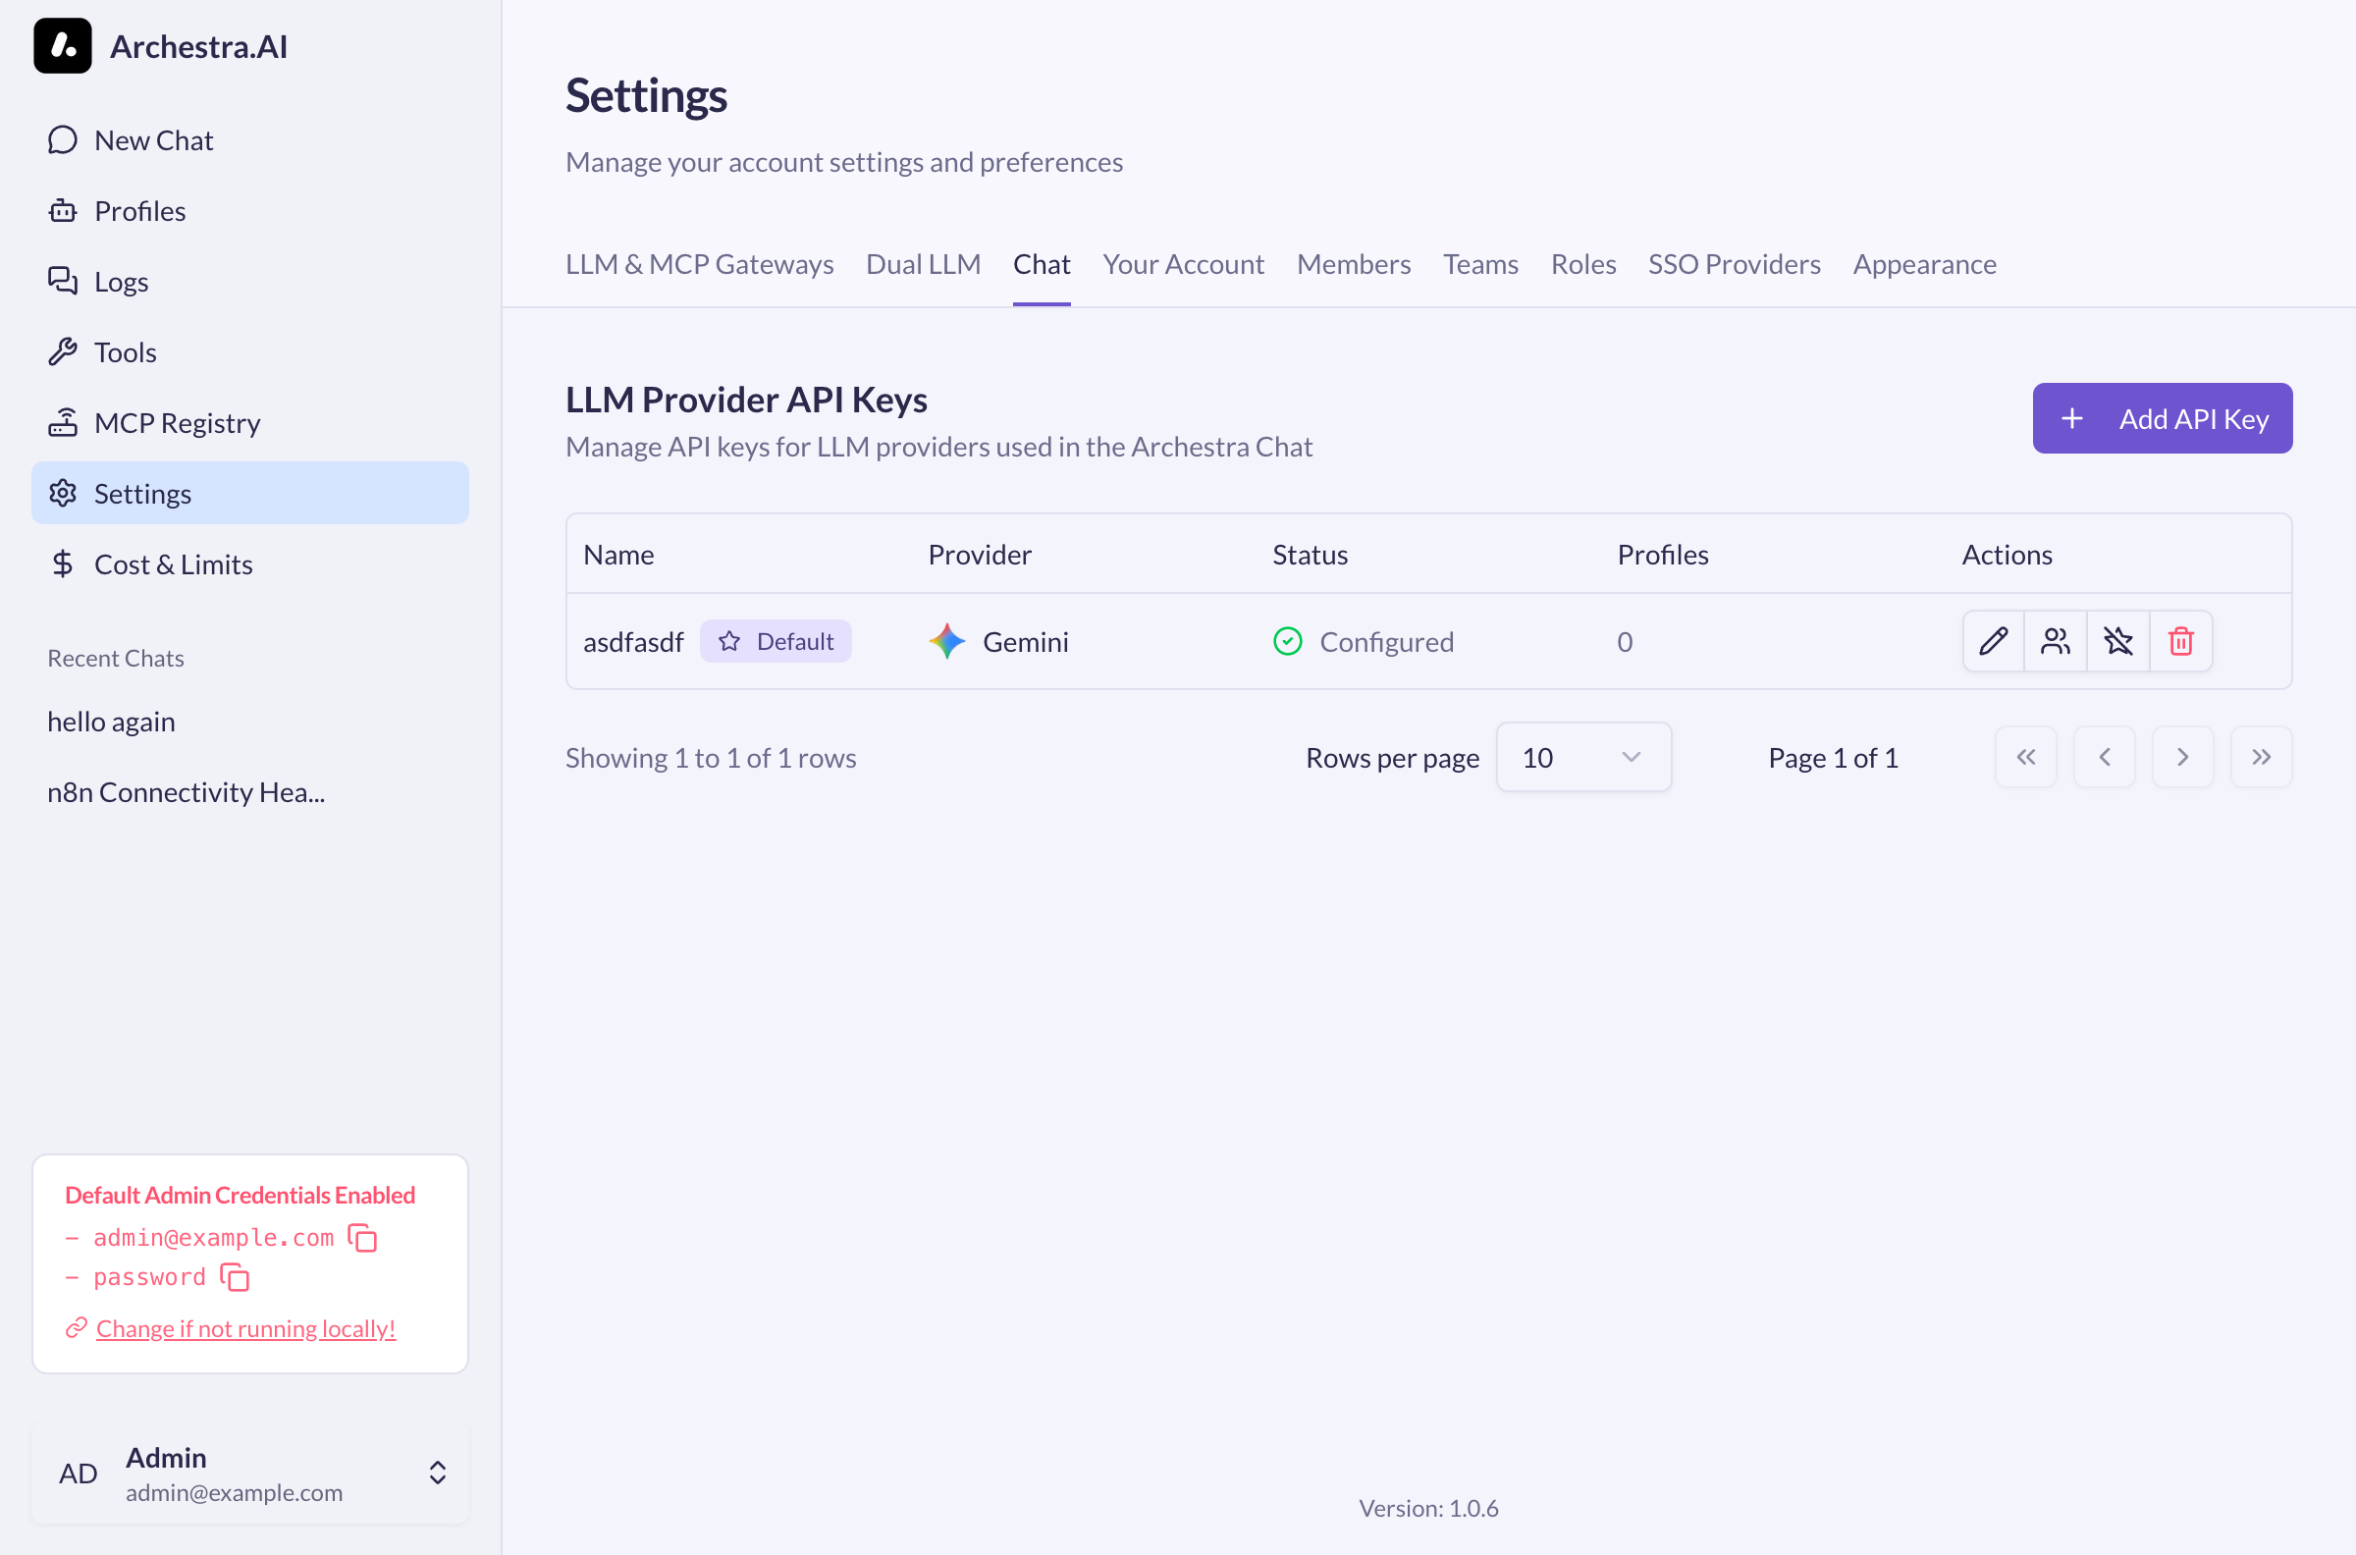This screenshot has width=2356, height=1555.
Task: Open the hello again recent chat
Action: click(111, 721)
